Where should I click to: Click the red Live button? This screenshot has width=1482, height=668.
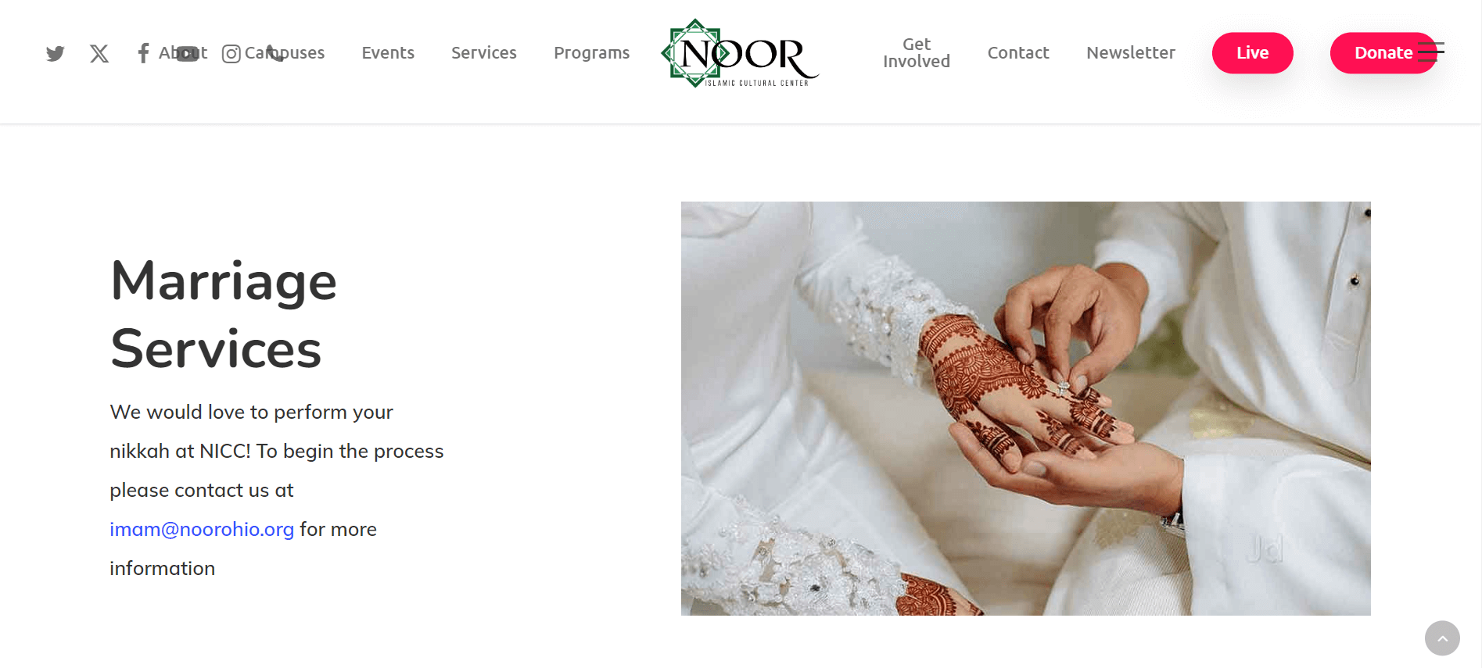click(1252, 53)
